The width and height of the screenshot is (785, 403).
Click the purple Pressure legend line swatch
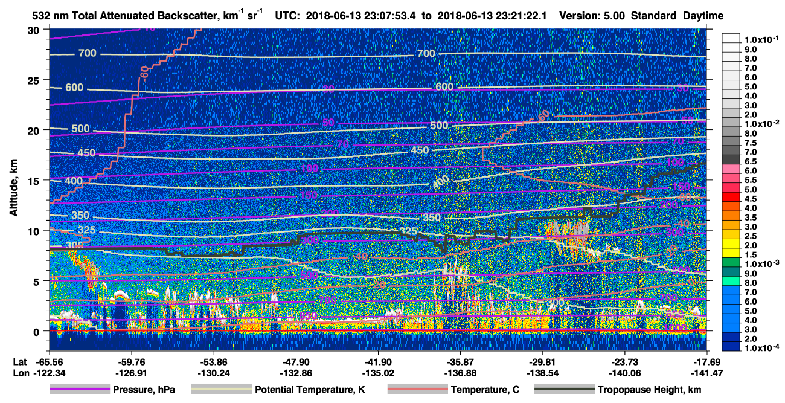(x=79, y=390)
